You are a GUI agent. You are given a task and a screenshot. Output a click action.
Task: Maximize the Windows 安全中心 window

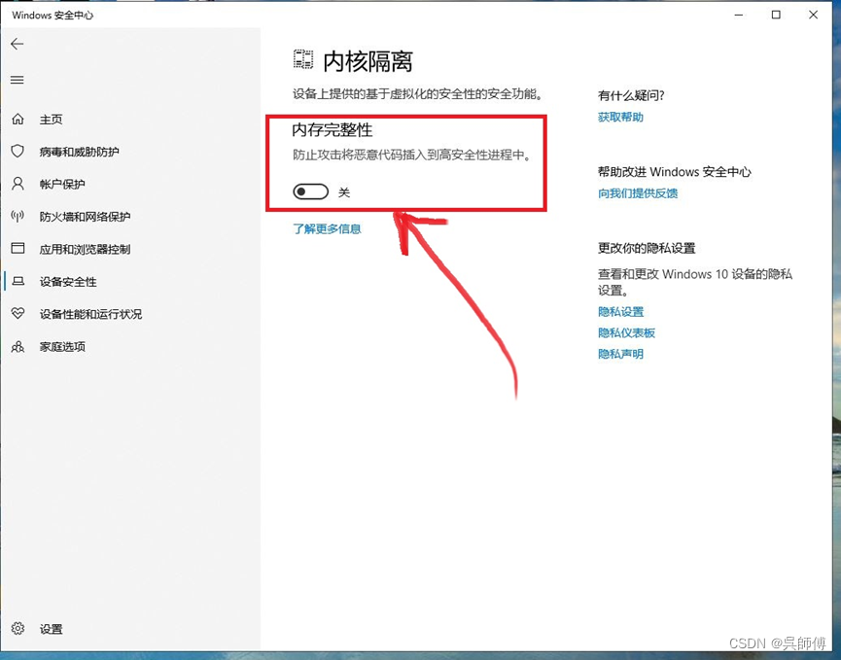click(x=776, y=15)
